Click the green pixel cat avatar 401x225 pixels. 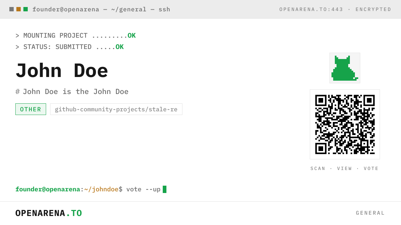coord(345,68)
